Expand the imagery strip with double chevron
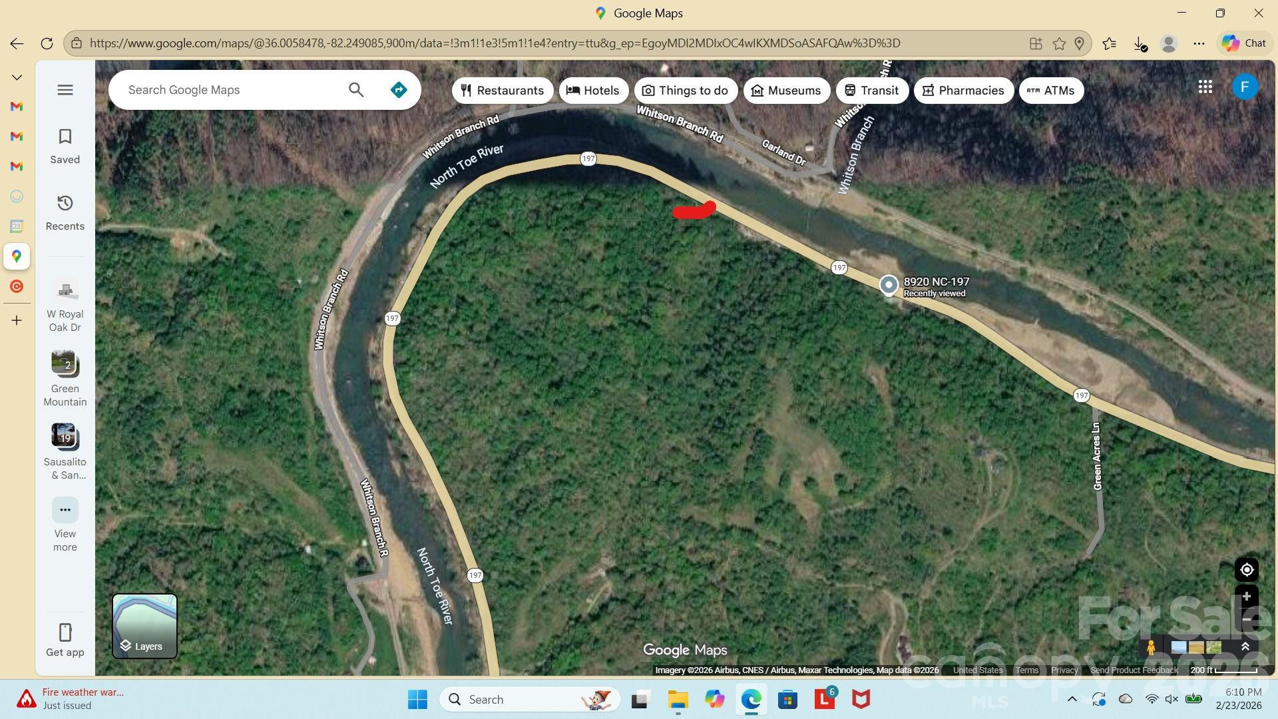Image resolution: width=1278 pixels, height=719 pixels. pyautogui.click(x=1245, y=647)
